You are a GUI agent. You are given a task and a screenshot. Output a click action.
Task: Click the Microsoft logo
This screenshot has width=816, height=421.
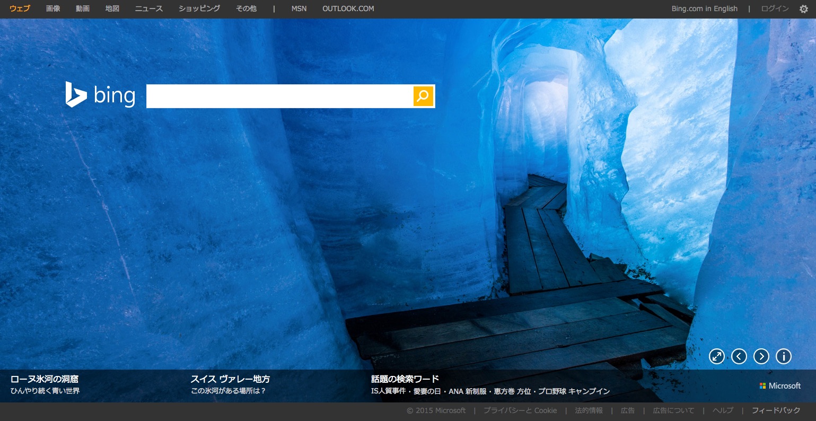click(x=780, y=385)
